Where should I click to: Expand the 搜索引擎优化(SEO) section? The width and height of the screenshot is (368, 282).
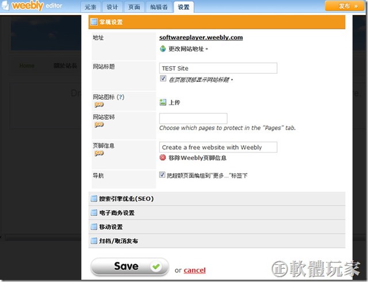click(x=217, y=199)
